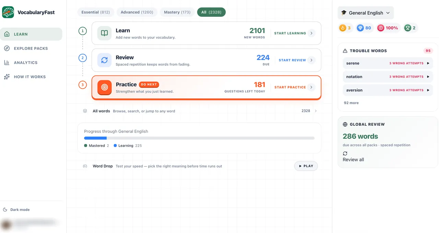
Task: Click the bar chart Analytics icon
Action: 7,63
